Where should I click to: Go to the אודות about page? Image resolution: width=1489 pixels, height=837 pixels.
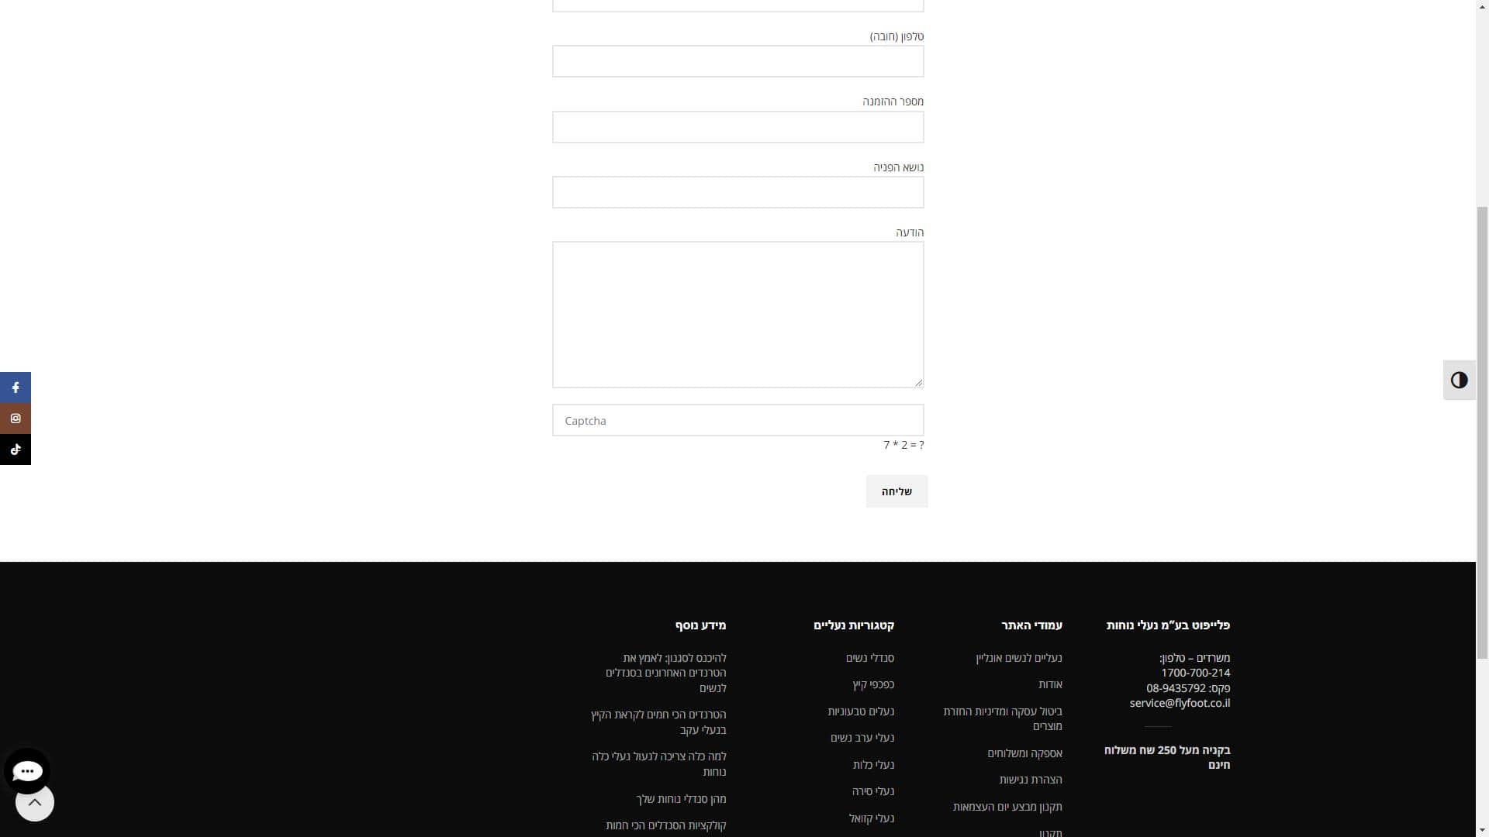click(x=1050, y=684)
